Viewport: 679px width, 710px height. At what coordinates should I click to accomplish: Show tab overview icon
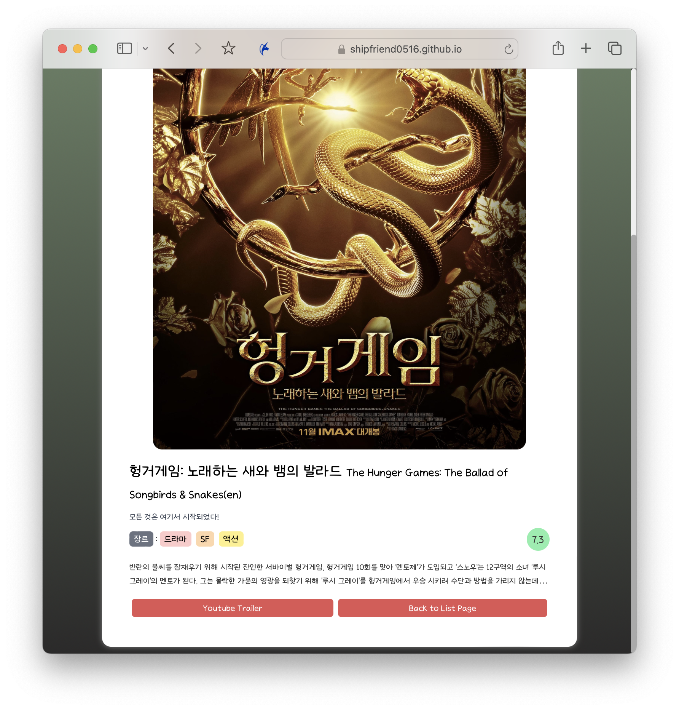(615, 48)
